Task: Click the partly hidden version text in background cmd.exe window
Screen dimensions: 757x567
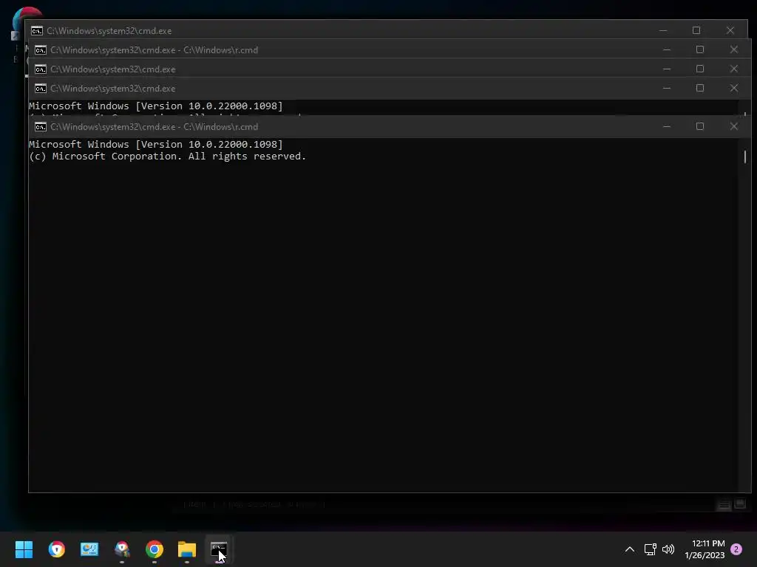Action: click(155, 106)
